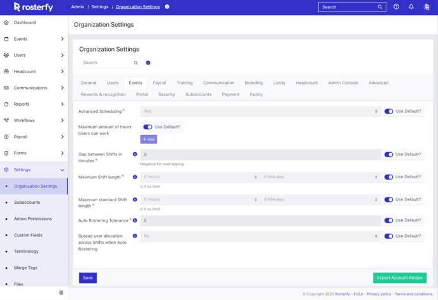Open the Advanced Scheduling dropdown
Viewport: 438px width, 300px height.
click(x=260, y=111)
